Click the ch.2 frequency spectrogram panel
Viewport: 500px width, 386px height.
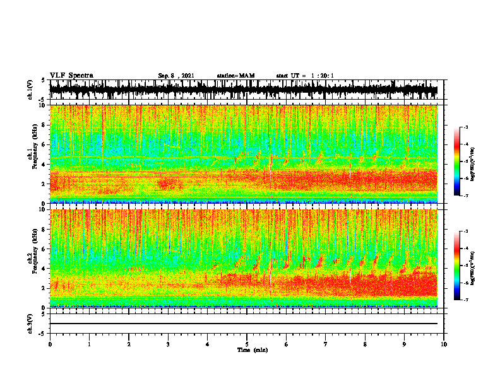pyautogui.click(x=244, y=259)
